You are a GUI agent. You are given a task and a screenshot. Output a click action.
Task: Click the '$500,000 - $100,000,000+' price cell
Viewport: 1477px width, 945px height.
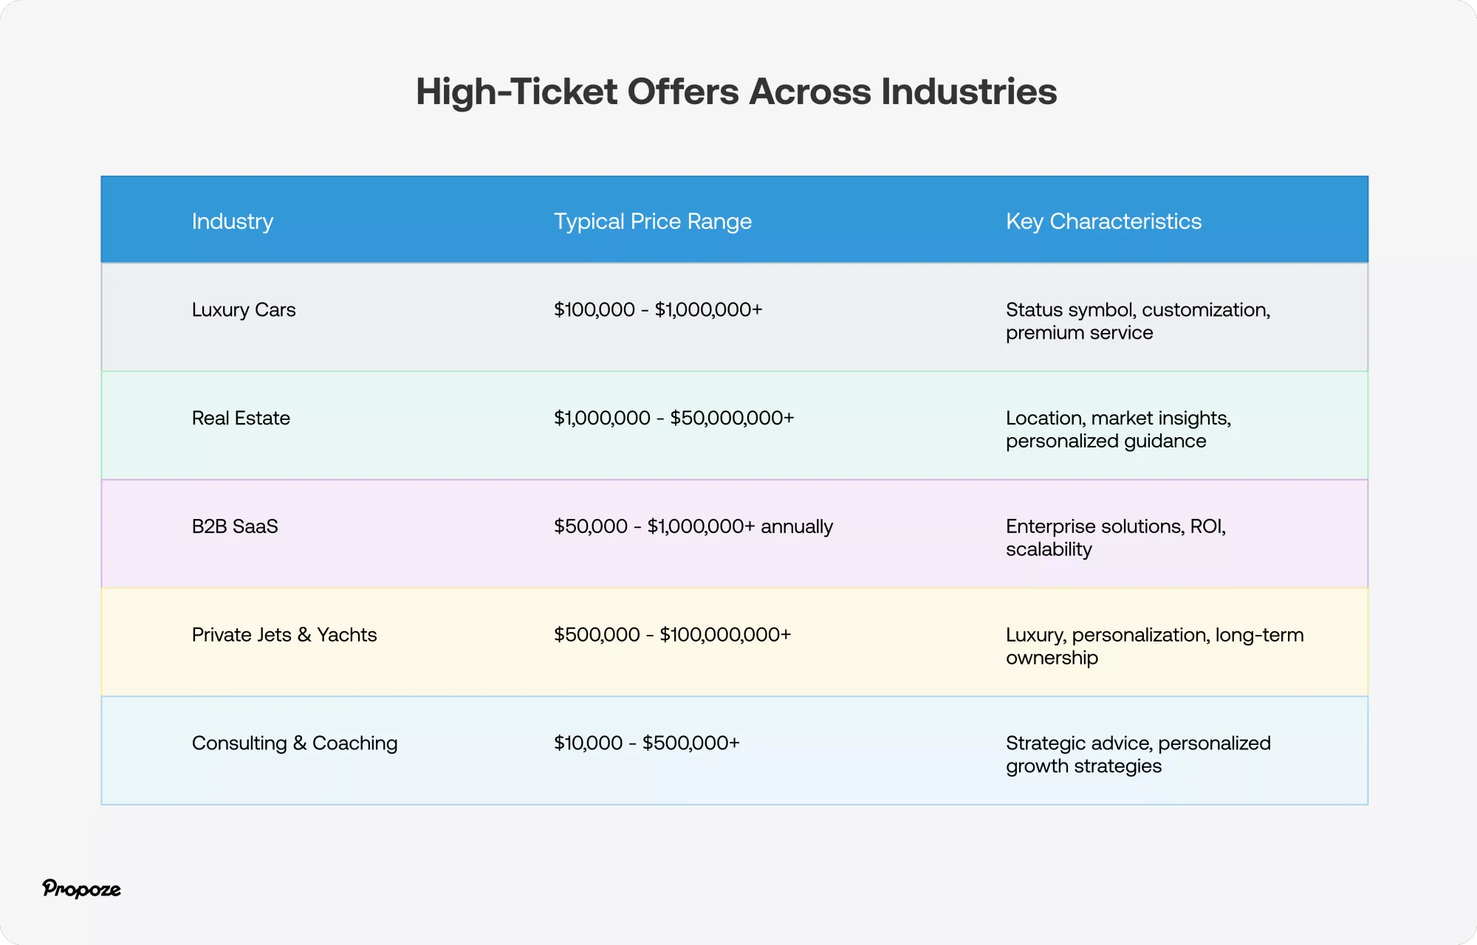tap(673, 635)
